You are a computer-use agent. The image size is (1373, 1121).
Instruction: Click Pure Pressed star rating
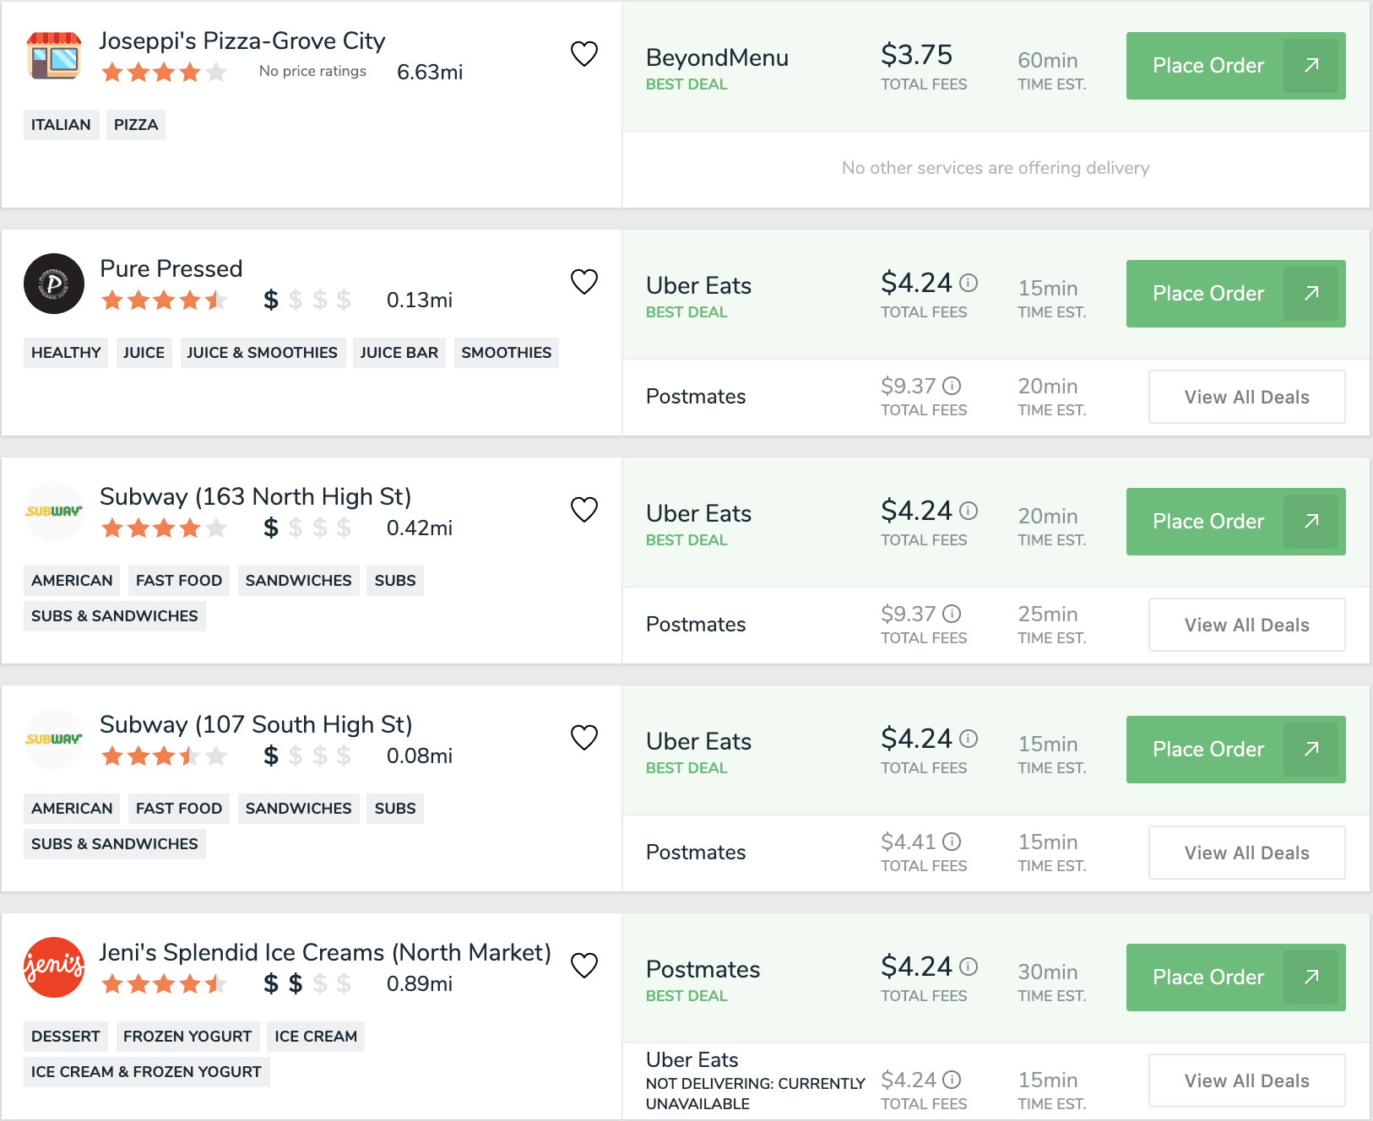164,301
